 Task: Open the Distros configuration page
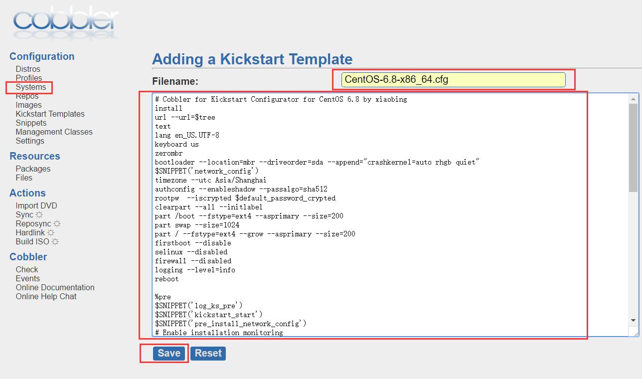tap(28, 69)
